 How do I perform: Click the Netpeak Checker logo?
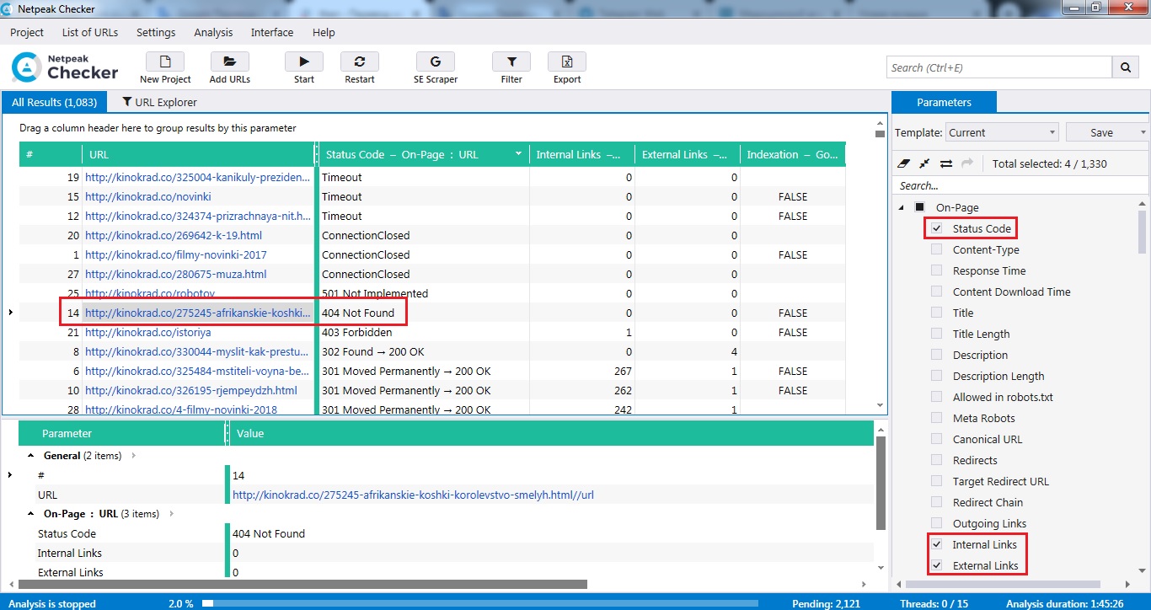tap(66, 67)
